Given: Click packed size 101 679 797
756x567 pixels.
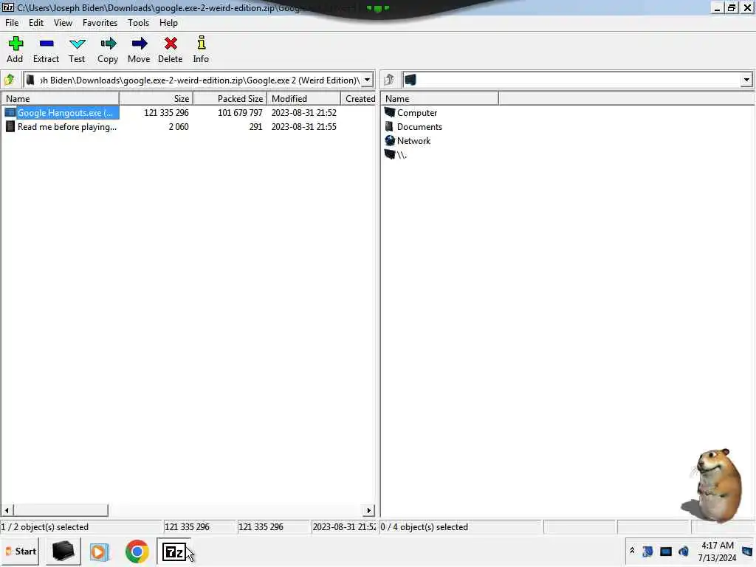Looking at the screenshot, I should tap(240, 113).
